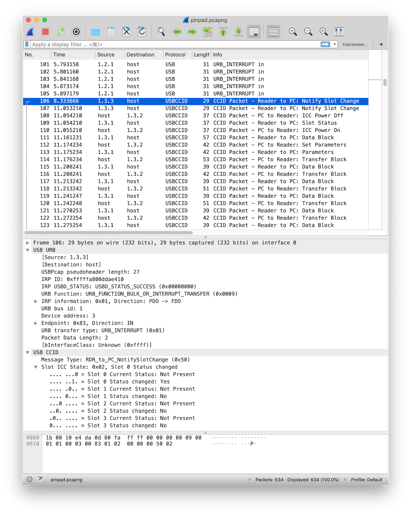Image resolution: width=411 pixels, height=515 pixels.
Task: Sort by the Protocol column header
Action: [x=178, y=55]
